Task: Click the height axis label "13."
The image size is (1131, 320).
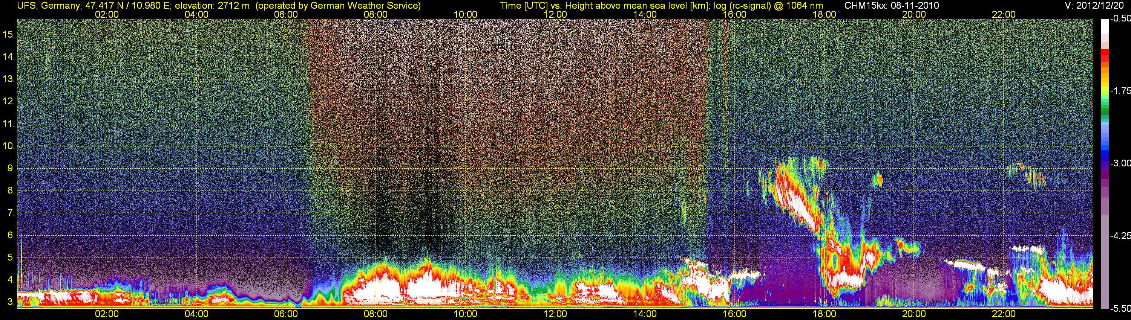Action: pos(9,79)
